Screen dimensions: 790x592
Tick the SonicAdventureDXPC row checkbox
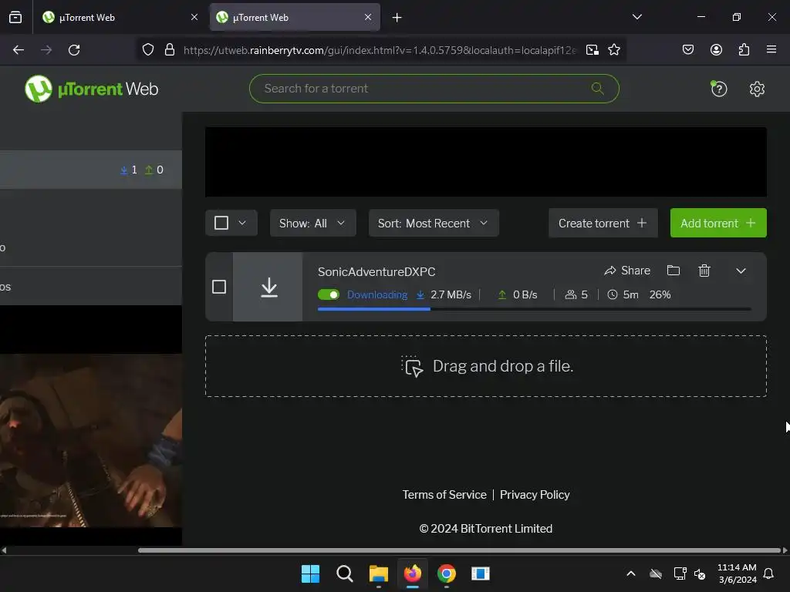tap(219, 287)
